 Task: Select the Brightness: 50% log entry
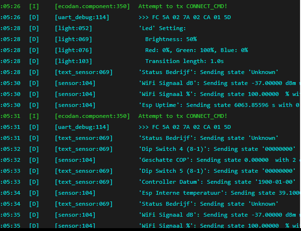click(x=171, y=39)
